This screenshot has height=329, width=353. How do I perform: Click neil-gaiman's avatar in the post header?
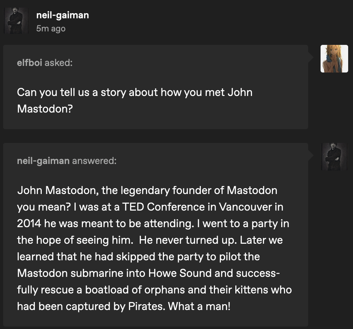click(16, 21)
